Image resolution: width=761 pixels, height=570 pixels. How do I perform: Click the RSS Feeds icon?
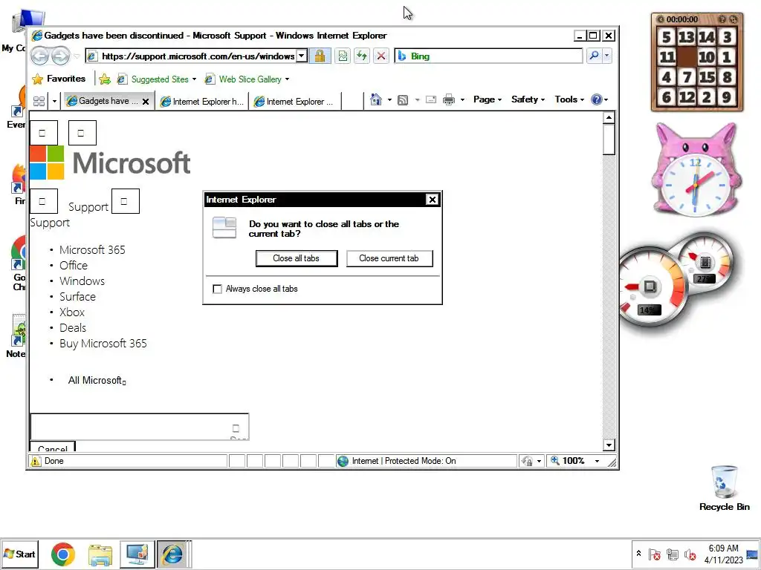[402, 100]
